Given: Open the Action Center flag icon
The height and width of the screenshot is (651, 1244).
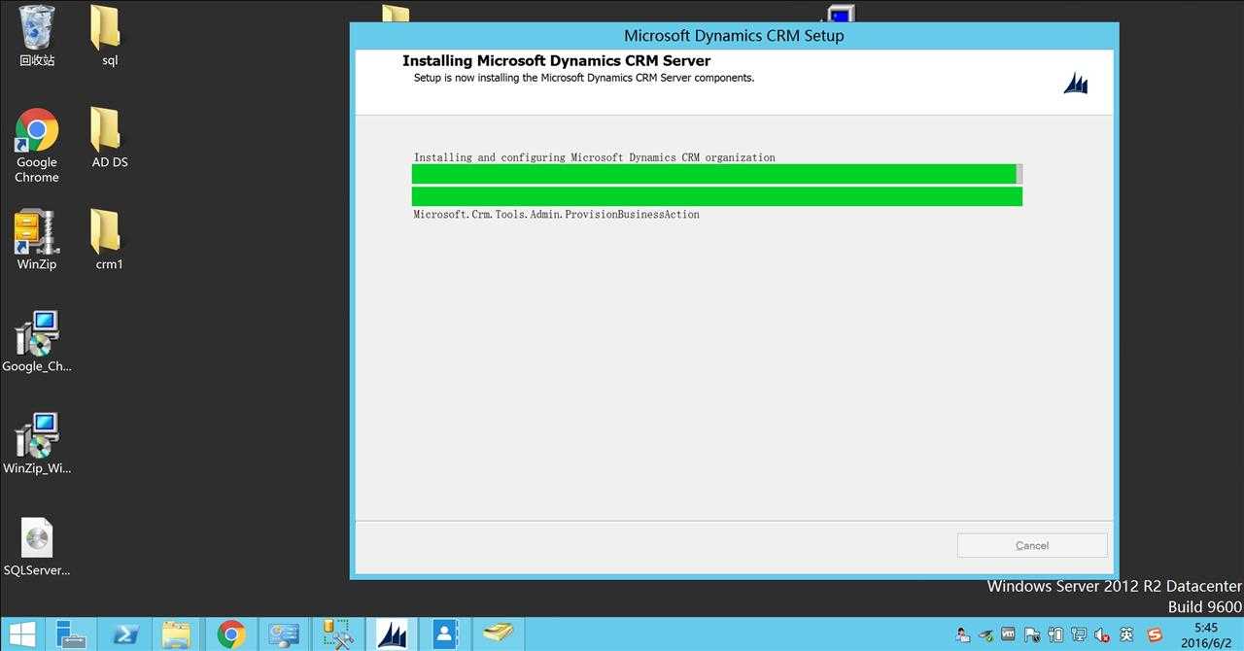Looking at the screenshot, I should point(1032,634).
